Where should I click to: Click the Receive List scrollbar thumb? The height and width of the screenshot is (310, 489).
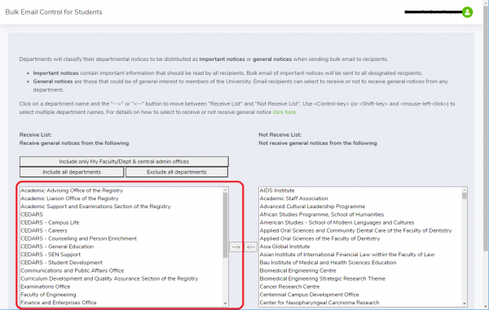[x=225, y=225]
